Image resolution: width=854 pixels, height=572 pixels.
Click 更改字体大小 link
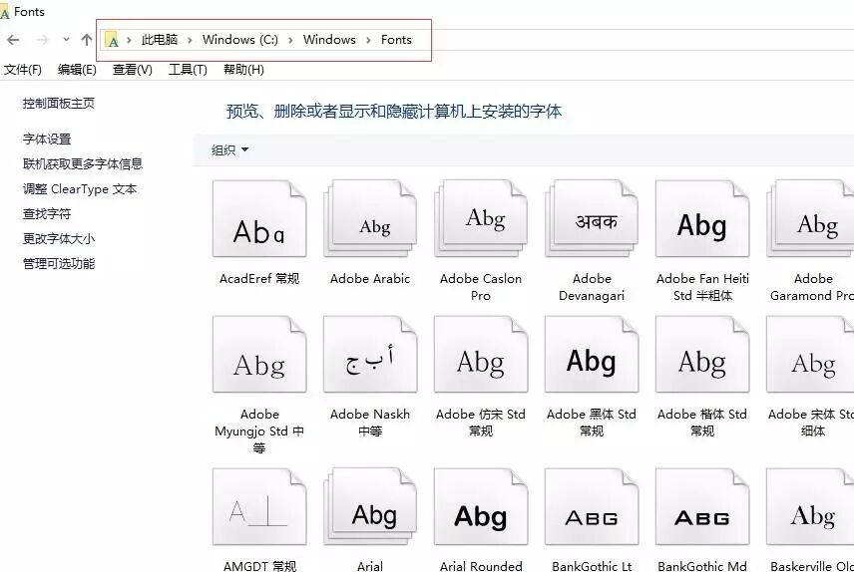click(59, 239)
